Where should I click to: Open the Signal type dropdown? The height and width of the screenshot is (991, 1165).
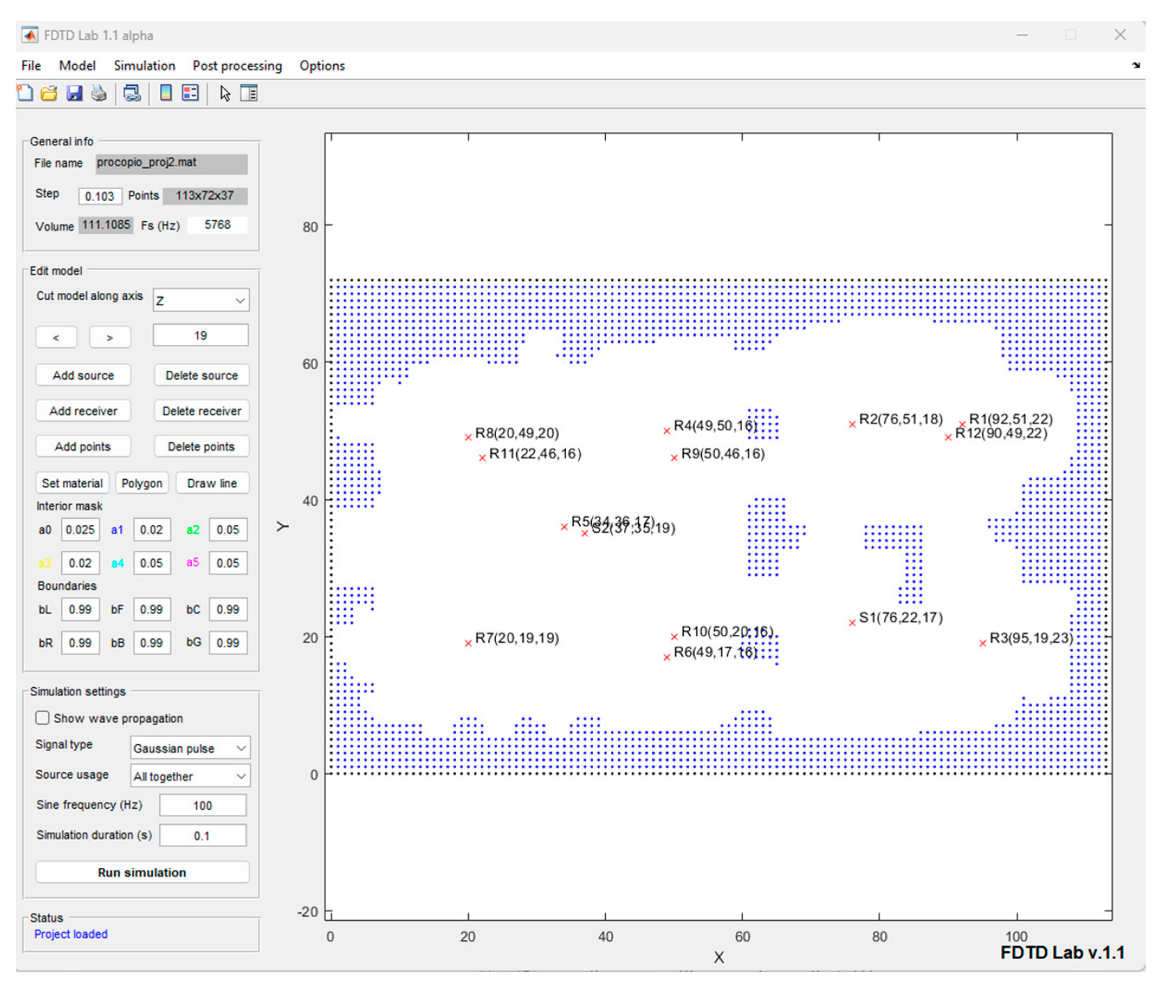point(190,748)
